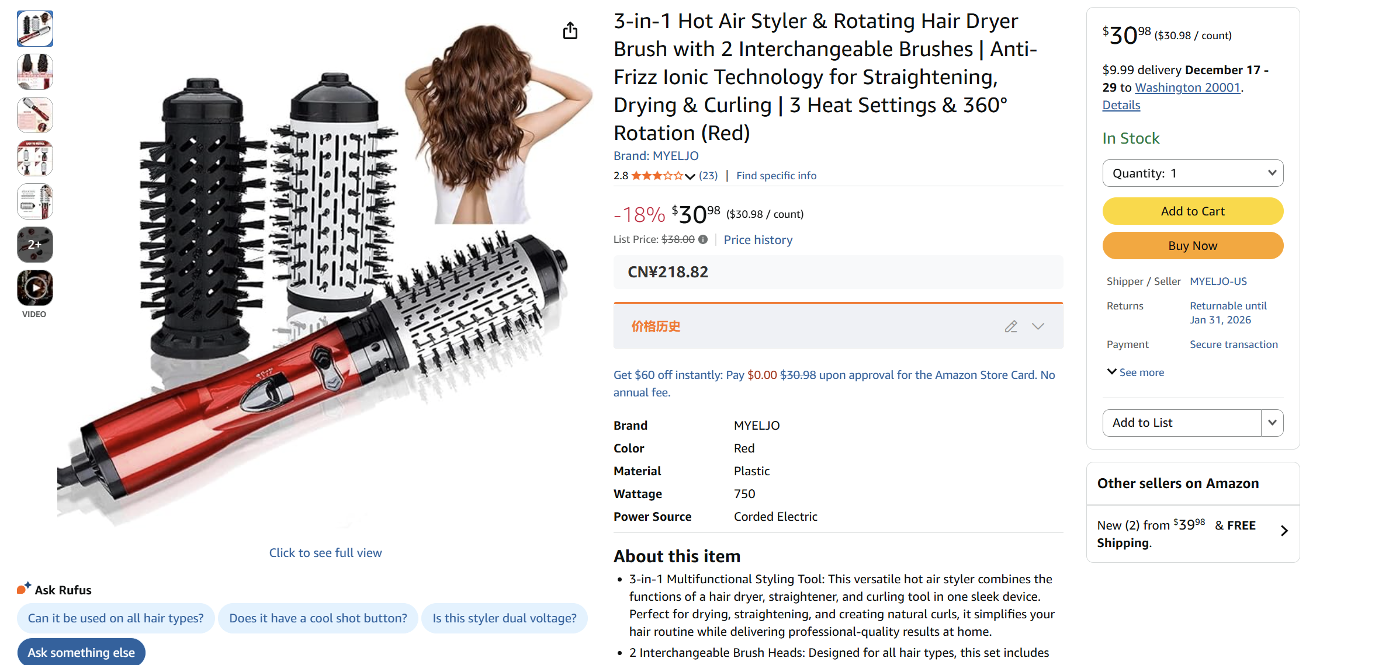Click the Details delivery link

click(1120, 105)
